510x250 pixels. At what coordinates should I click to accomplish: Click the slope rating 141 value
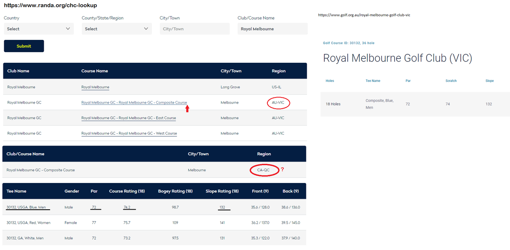click(x=222, y=222)
